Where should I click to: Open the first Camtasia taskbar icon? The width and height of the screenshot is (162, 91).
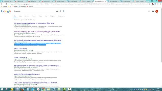(64, 89)
